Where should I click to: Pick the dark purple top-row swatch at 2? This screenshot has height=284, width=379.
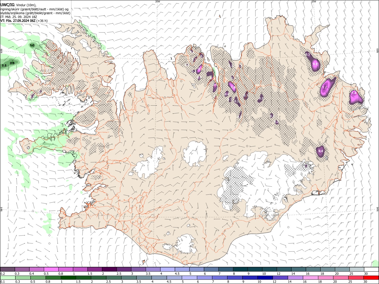click(109, 270)
